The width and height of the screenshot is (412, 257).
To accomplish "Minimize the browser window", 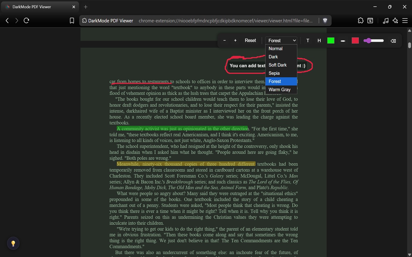I will (x=375, y=7).
